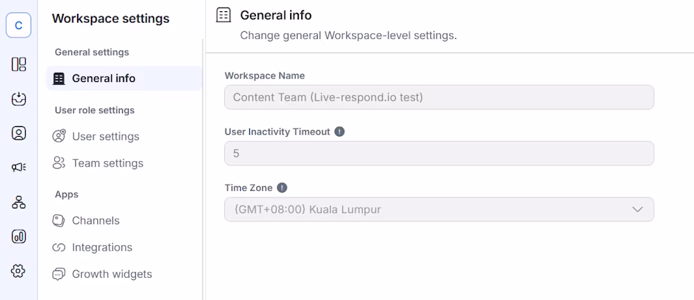
Task: Open the Broadcasts megaphone icon
Action: [x=19, y=167]
